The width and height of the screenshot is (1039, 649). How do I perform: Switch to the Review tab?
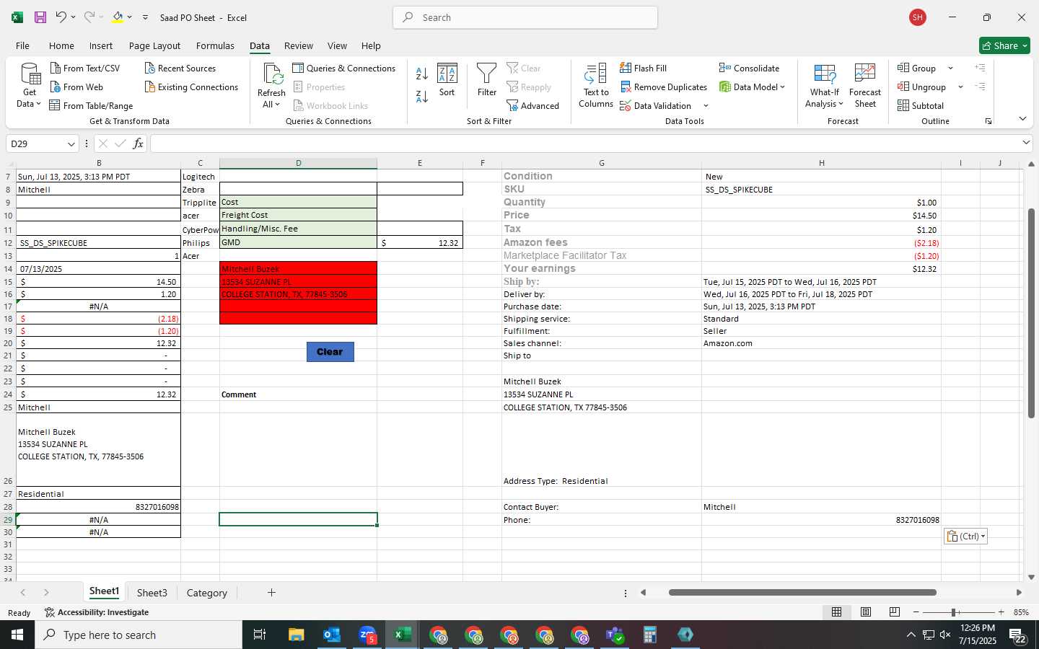pos(299,45)
